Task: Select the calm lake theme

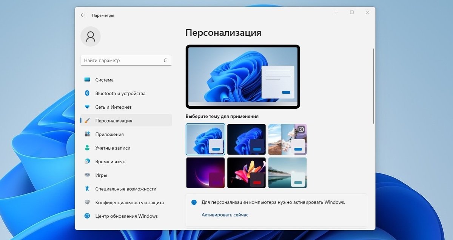Action: tap(287, 173)
